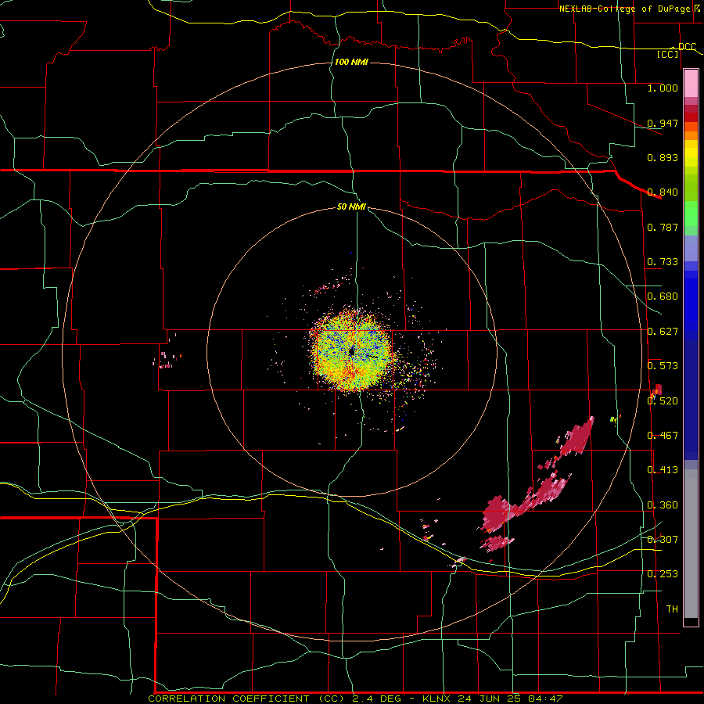
Task: Click the 0.947 legend value
Action: click(x=663, y=123)
